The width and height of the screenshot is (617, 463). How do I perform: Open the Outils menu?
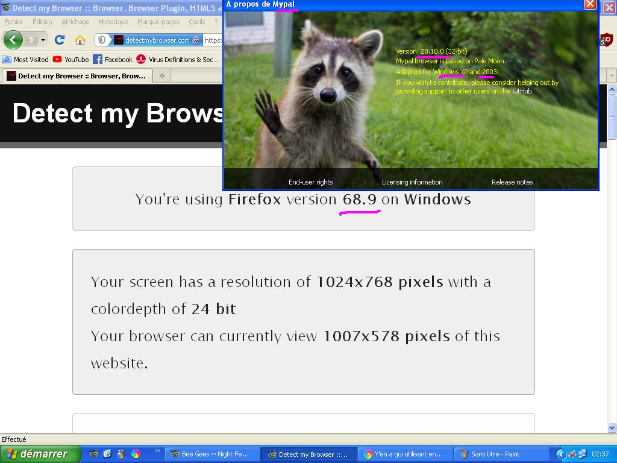click(x=197, y=22)
